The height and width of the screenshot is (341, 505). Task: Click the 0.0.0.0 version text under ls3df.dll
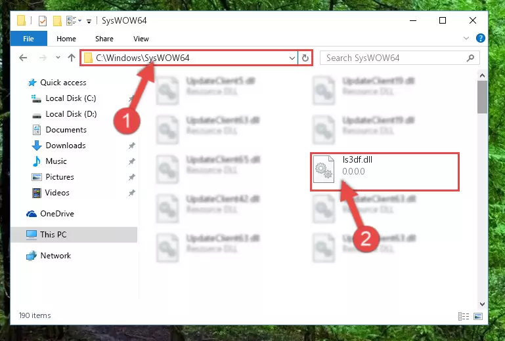[353, 171]
